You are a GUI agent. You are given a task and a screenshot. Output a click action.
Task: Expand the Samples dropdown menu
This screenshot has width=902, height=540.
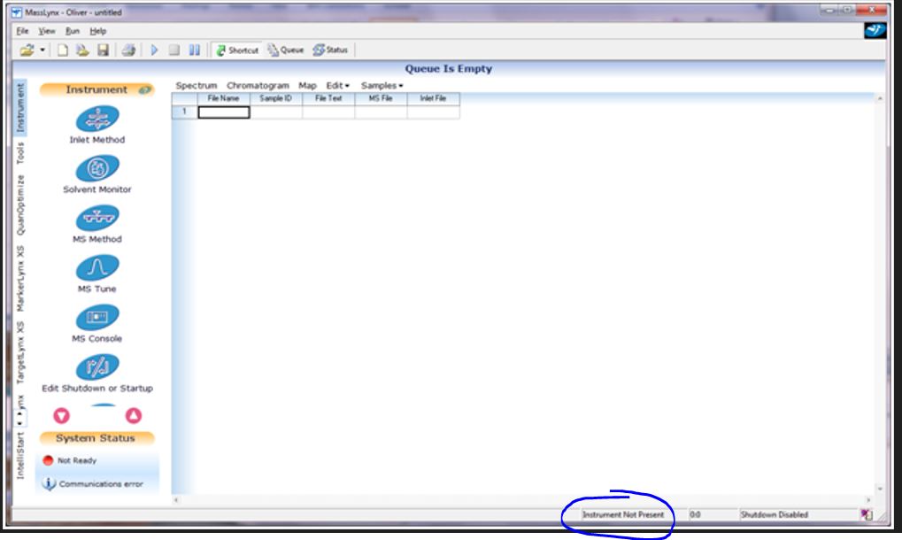tap(382, 85)
